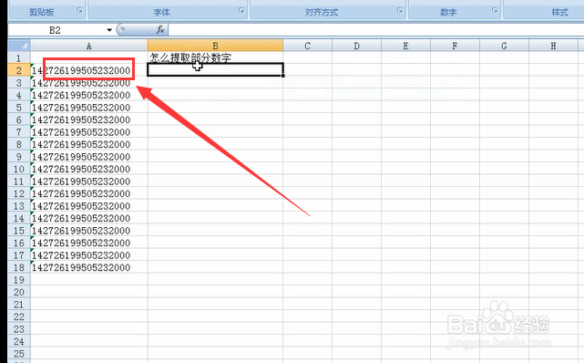Viewport: 584px width, 363px height.
Task: Click empty cell D5
Action: coord(356,108)
